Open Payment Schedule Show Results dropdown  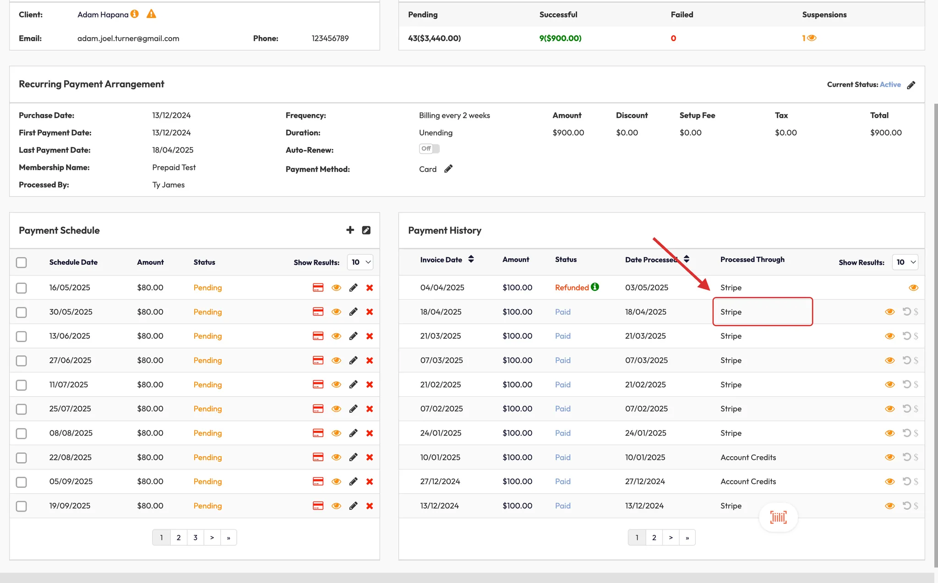[x=360, y=262]
